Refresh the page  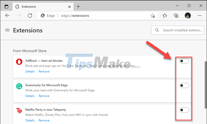click(x=30, y=16)
